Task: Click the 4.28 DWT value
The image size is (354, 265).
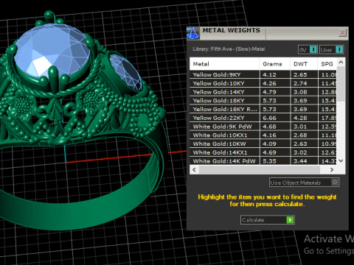Action: click(x=300, y=118)
